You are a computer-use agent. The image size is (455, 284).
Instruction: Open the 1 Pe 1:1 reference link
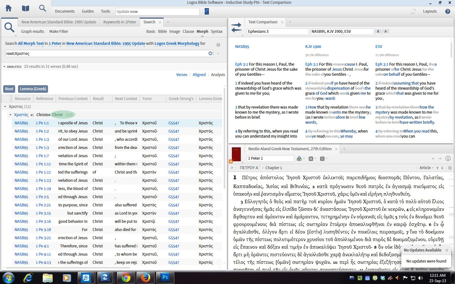tap(42, 123)
